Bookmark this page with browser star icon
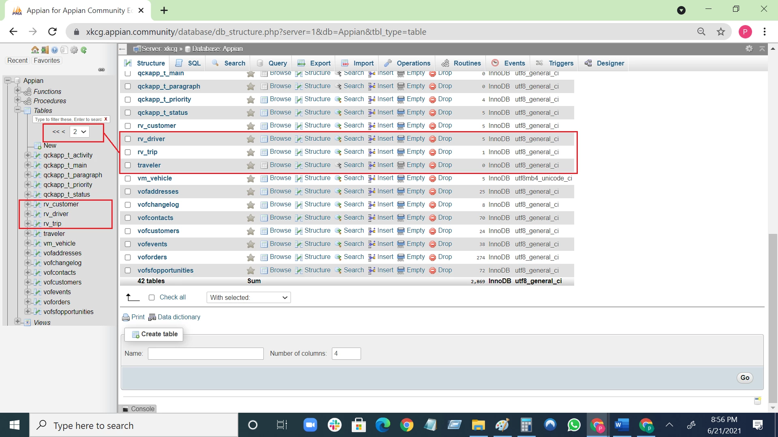This screenshot has width=778, height=437. (721, 32)
